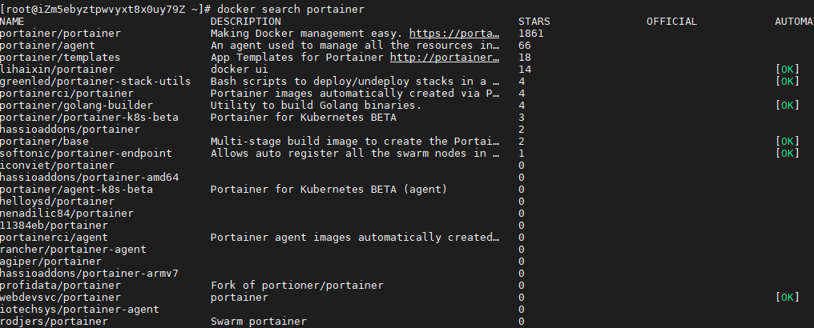814x328 pixels.
Task: Select iotechsys/portainer-agent entry
Action: [x=79, y=310]
